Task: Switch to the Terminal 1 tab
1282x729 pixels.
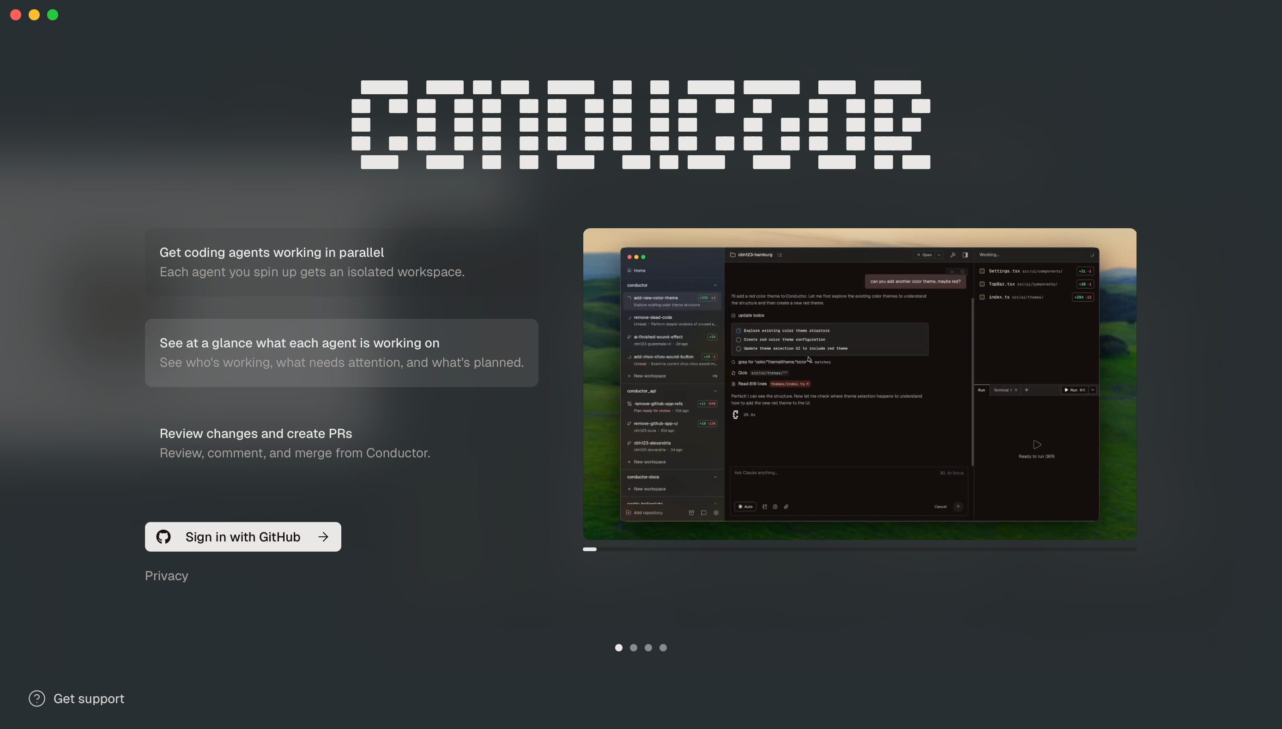Action: point(1003,390)
